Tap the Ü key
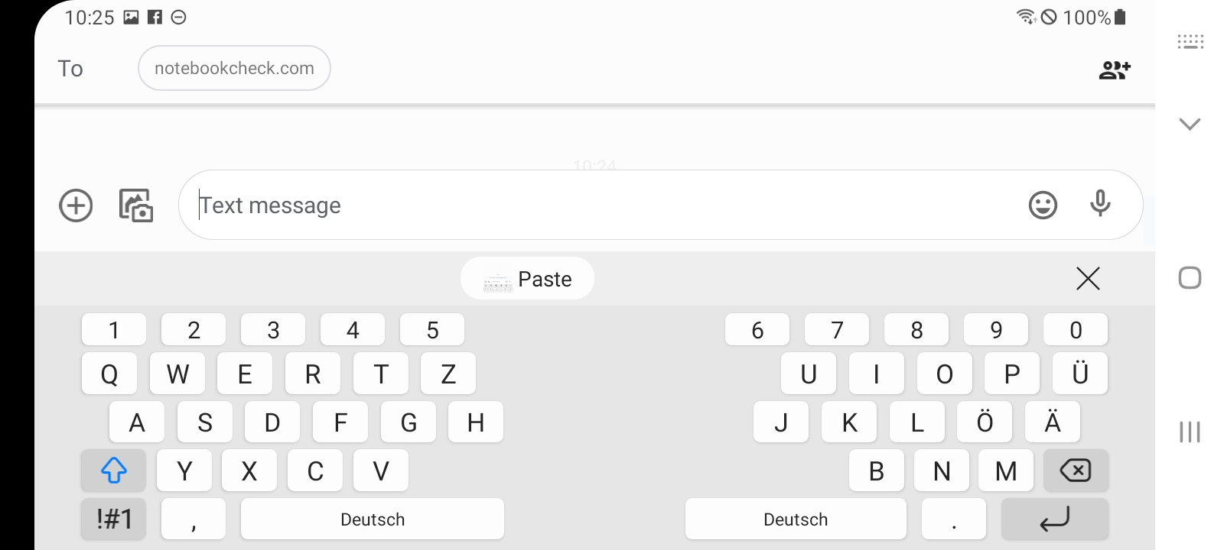The width and height of the screenshot is (1224, 550). (x=1080, y=374)
